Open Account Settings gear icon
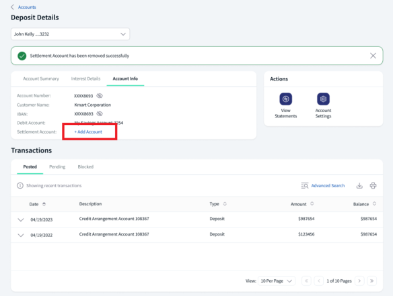This screenshot has height=296, width=393. coord(323,99)
